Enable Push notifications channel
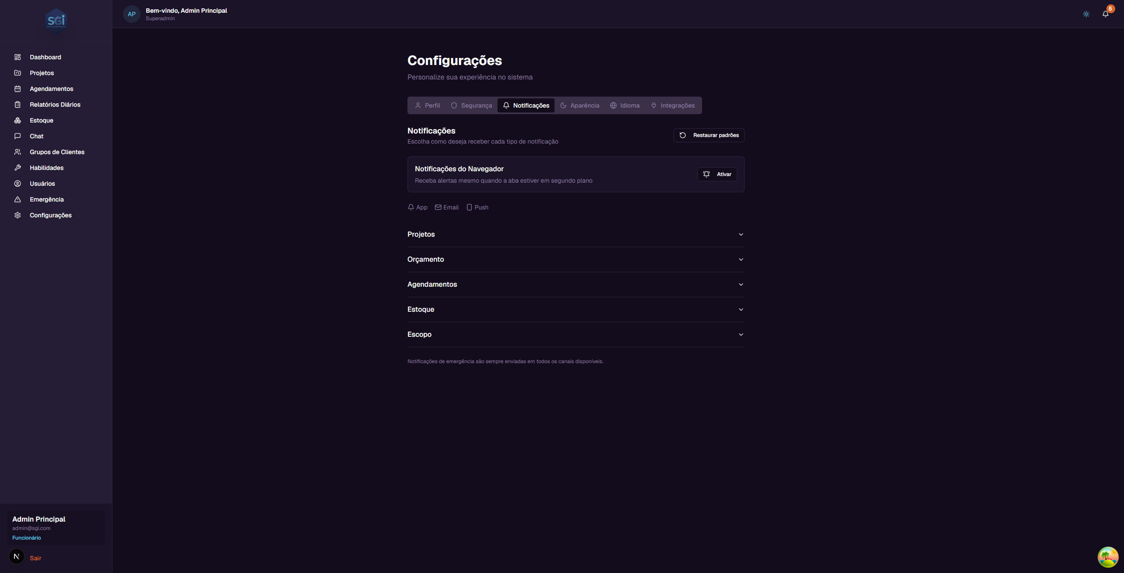Image resolution: width=1124 pixels, height=573 pixels. (x=477, y=207)
